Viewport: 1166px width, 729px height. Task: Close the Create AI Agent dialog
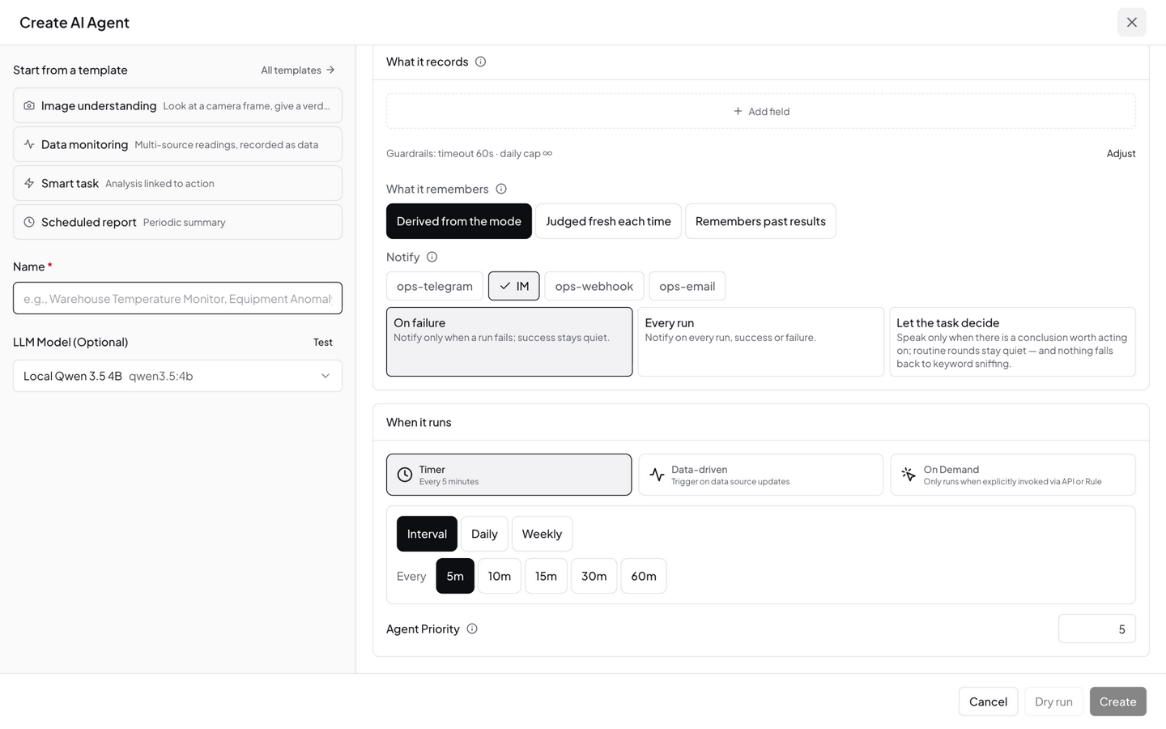coord(1132,23)
